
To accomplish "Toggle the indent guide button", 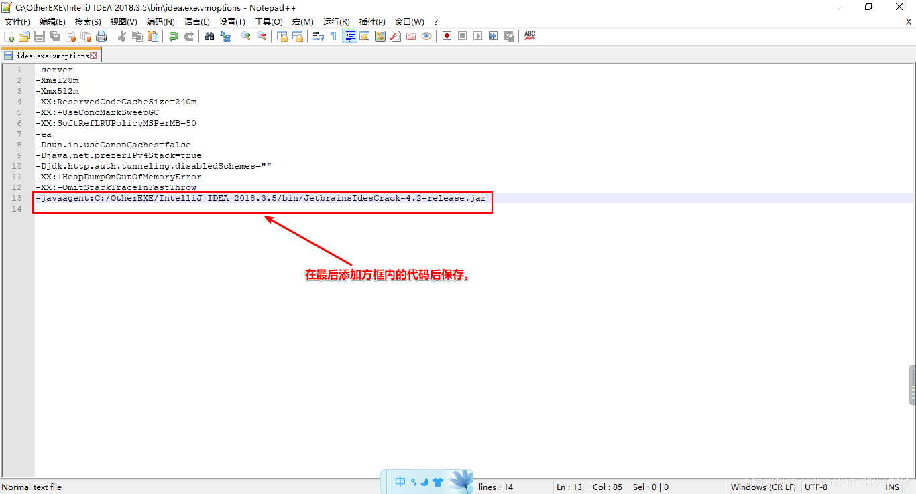I will pyautogui.click(x=349, y=36).
